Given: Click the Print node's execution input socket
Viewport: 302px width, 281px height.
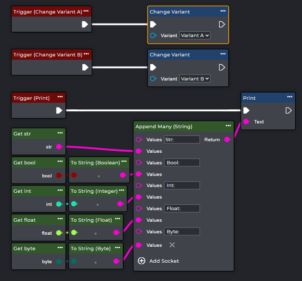Looking at the screenshot, I should point(247,110).
